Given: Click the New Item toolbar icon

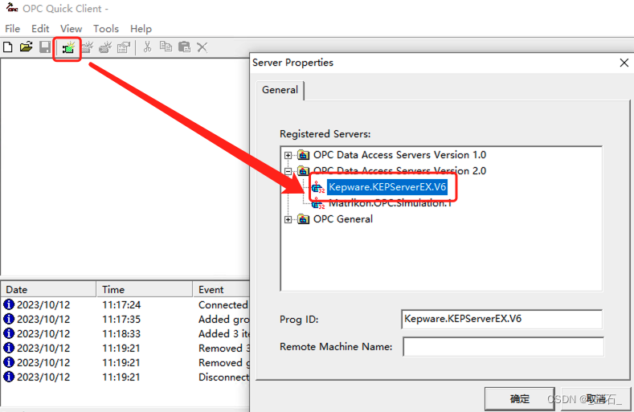Looking at the screenshot, I should click(105, 47).
